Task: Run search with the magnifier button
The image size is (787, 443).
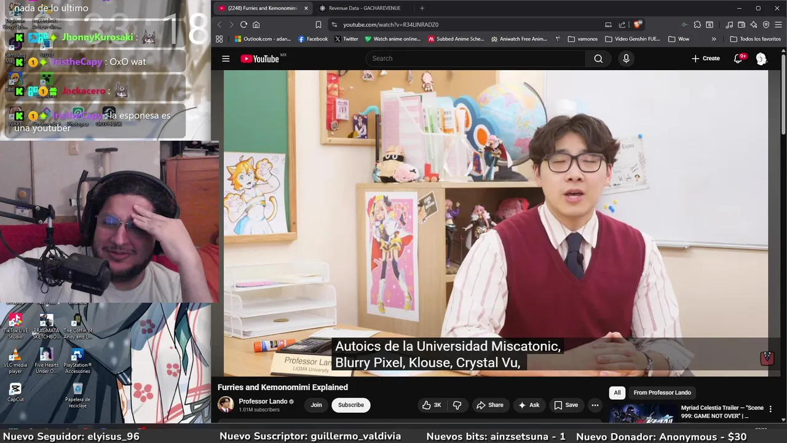Action: pos(598,58)
